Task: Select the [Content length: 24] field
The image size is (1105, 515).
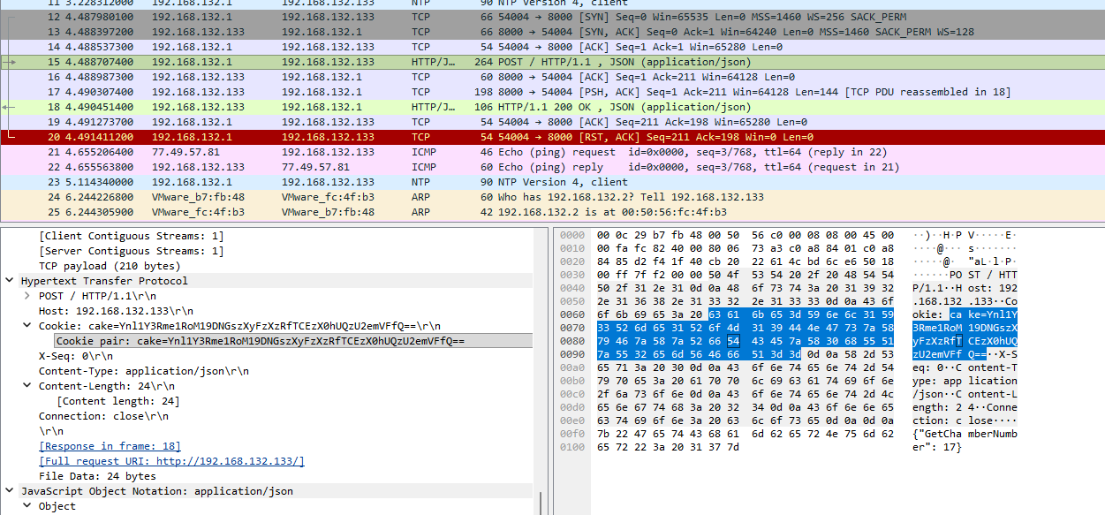Action: [117, 401]
